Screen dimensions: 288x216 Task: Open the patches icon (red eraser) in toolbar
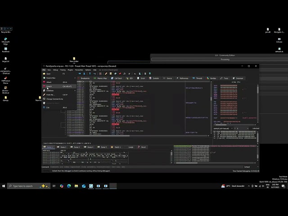pos(120,74)
